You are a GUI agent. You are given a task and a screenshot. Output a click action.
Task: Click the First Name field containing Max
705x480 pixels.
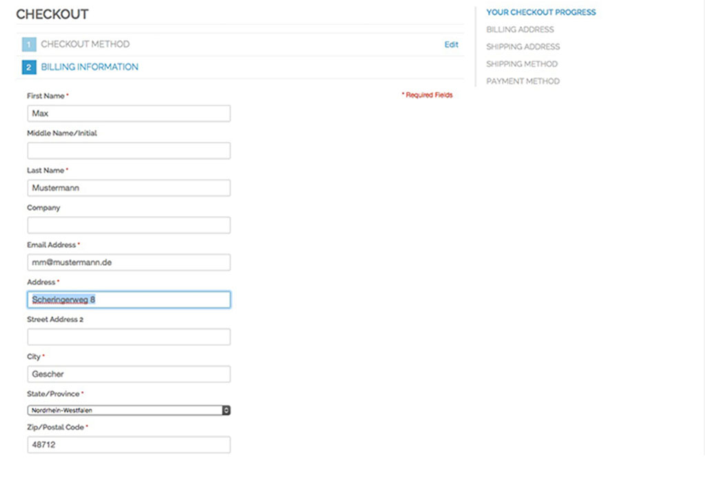tap(128, 113)
